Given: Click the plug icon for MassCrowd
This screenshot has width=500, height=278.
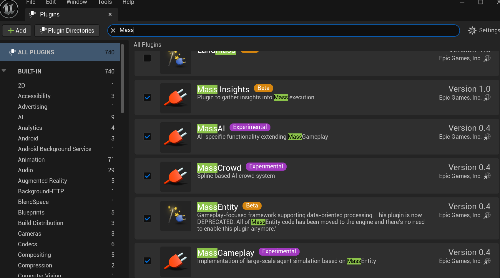Looking at the screenshot, I should pos(176,177).
